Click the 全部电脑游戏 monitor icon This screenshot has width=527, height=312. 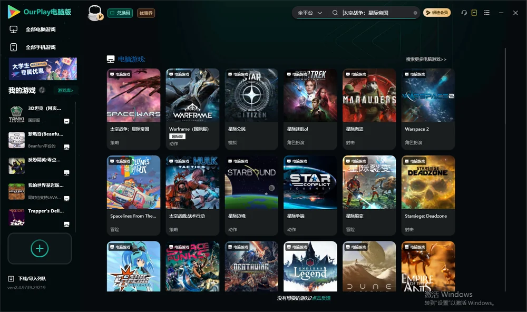pos(14,30)
